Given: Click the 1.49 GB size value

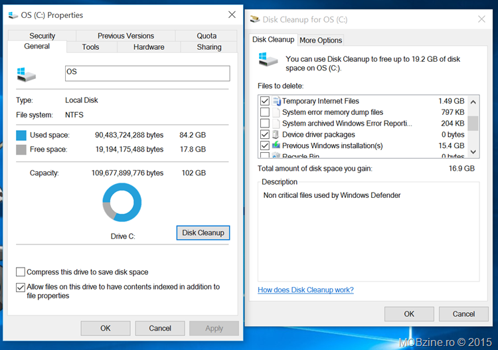Looking at the screenshot, I should pos(452,101).
